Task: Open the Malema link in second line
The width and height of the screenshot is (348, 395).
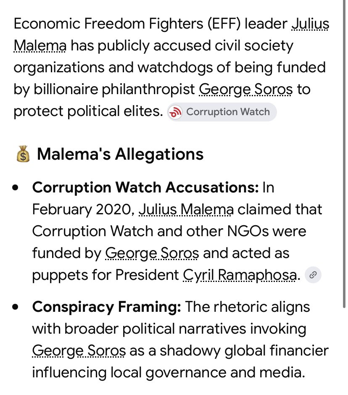Action: pos(40,46)
